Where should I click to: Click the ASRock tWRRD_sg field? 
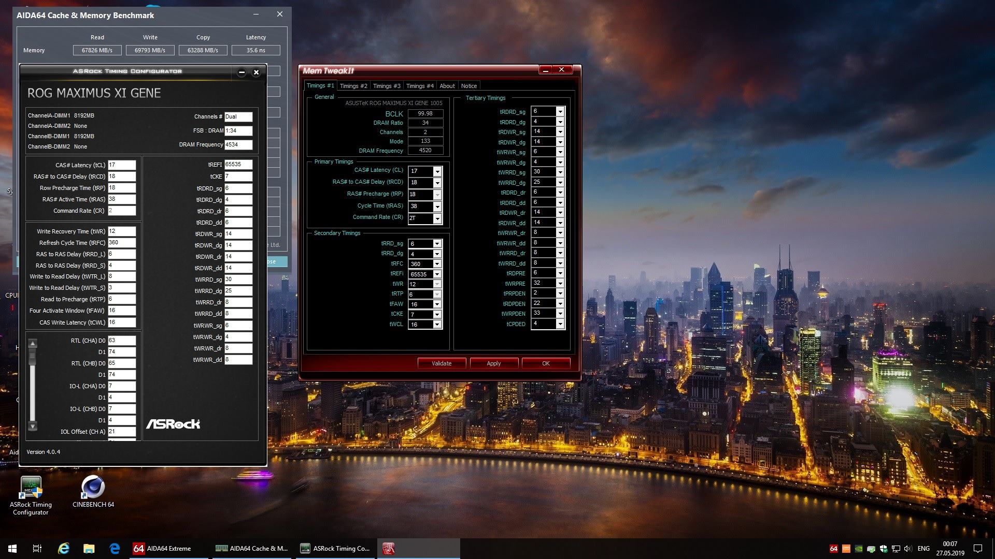(x=238, y=279)
